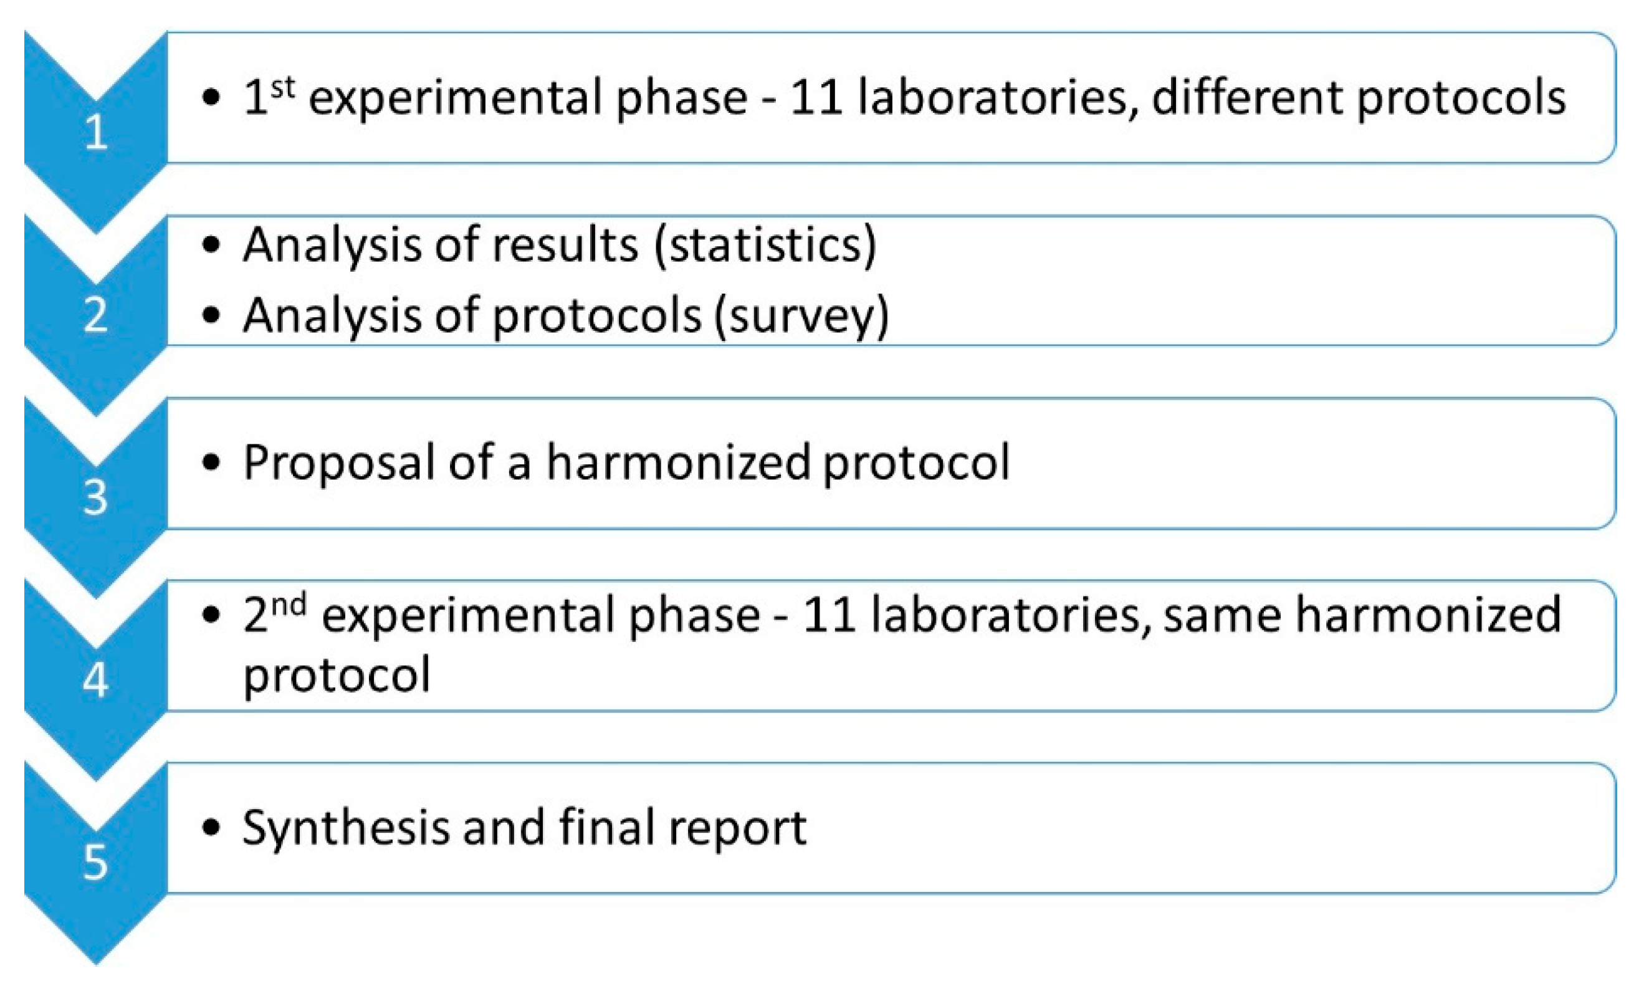Click the lone word "protocol" in step 4
This screenshot has width=1644, height=996.
pos(337,675)
